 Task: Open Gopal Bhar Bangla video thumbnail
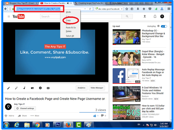127,58
